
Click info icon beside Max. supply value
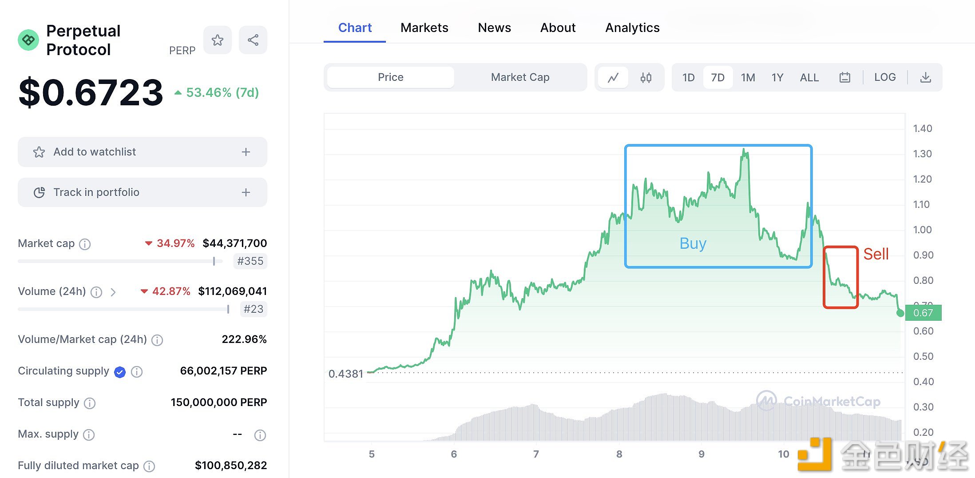click(x=260, y=435)
